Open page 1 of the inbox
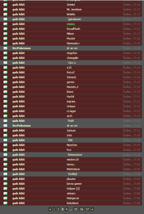The width and height of the screenshot is (144, 214). click(x=54, y=209)
